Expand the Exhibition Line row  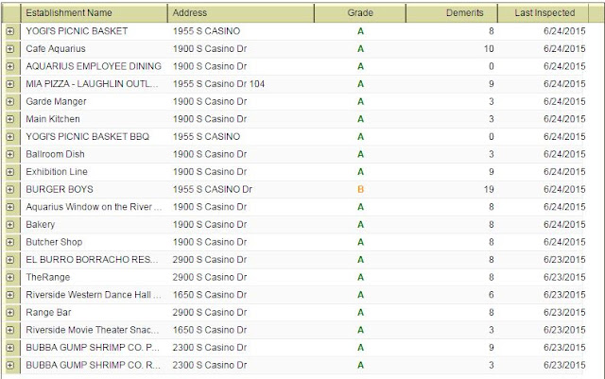(10, 172)
